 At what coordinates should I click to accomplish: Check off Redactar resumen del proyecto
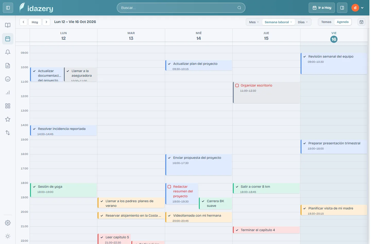point(169,187)
